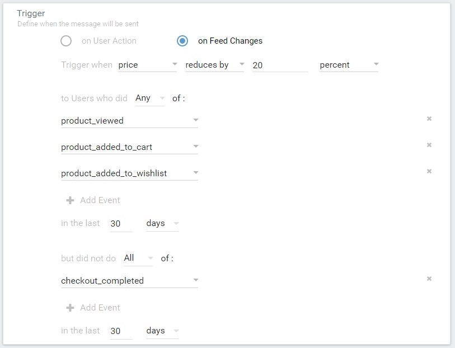Viewport: 455px width, 348px height.
Task: Click the first in the last 30 field
Action: point(120,223)
